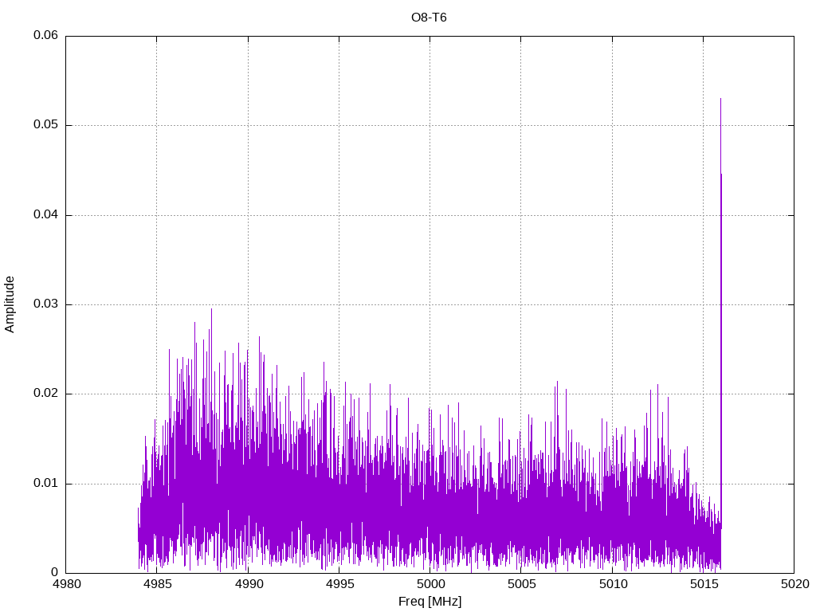Click the 0.02 y-axis tick label
This screenshot has width=816, height=612.
pyautogui.click(x=45, y=394)
